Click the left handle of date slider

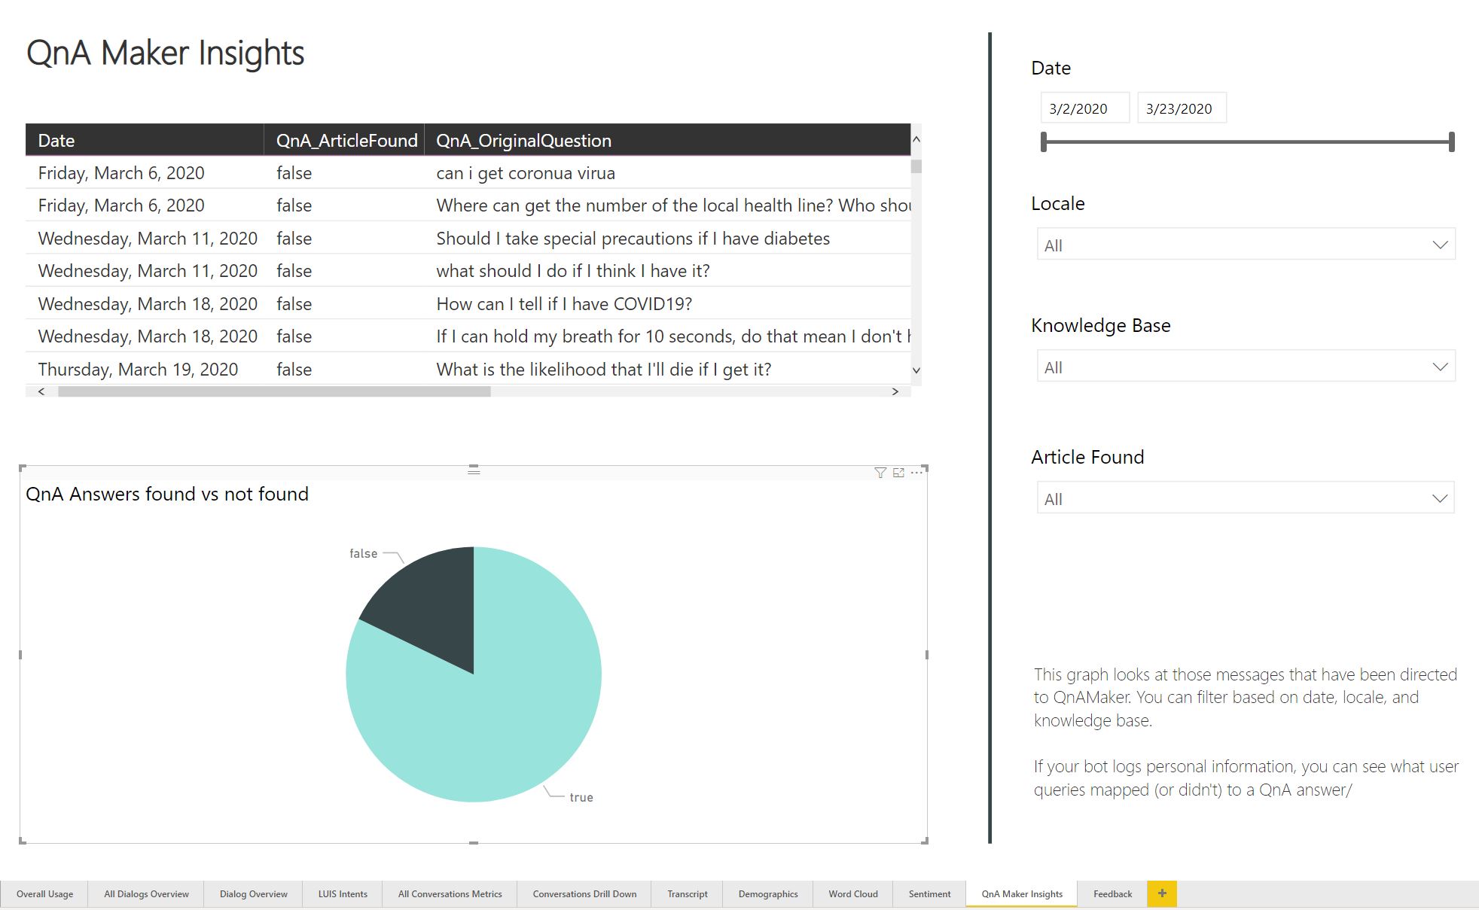pyautogui.click(x=1044, y=142)
